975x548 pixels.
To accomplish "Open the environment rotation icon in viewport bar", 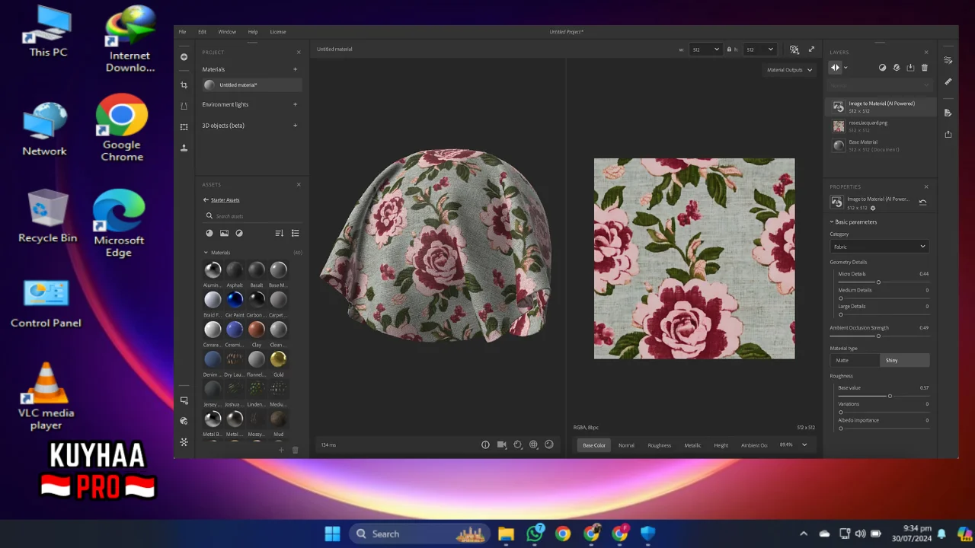I will coord(518,444).
